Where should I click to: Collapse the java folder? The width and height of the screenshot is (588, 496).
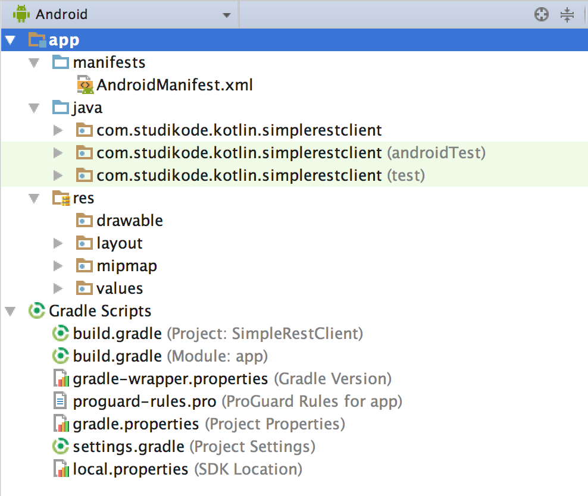tap(34, 107)
